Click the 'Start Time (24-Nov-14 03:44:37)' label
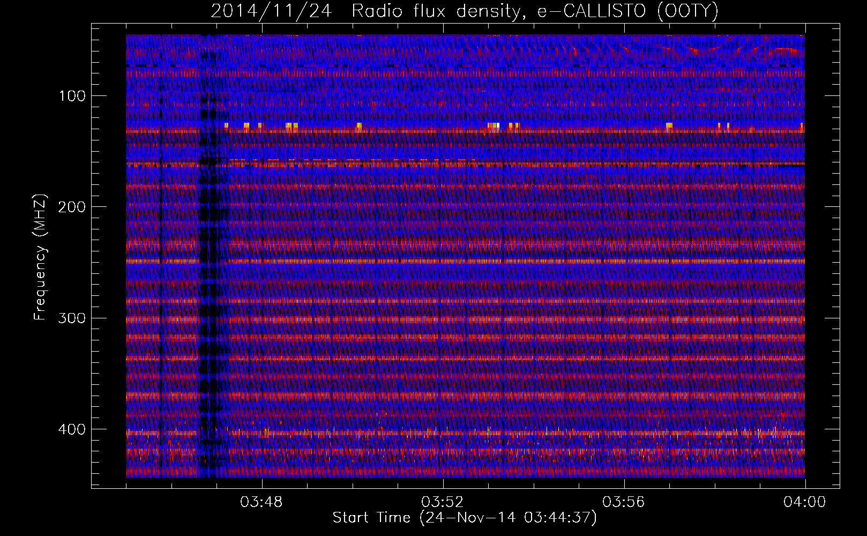Image resolution: width=867 pixels, height=536 pixels. [465, 518]
